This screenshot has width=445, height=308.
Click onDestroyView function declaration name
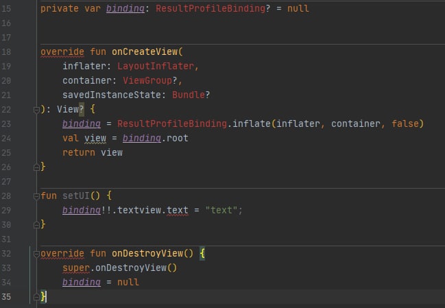pyautogui.click(x=147, y=254)
